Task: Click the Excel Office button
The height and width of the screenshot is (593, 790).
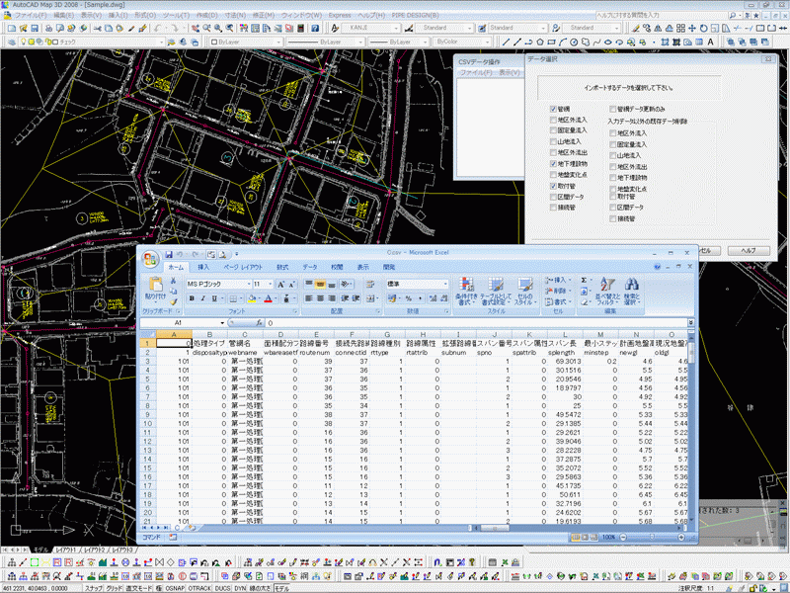Action: click(151, 260)
